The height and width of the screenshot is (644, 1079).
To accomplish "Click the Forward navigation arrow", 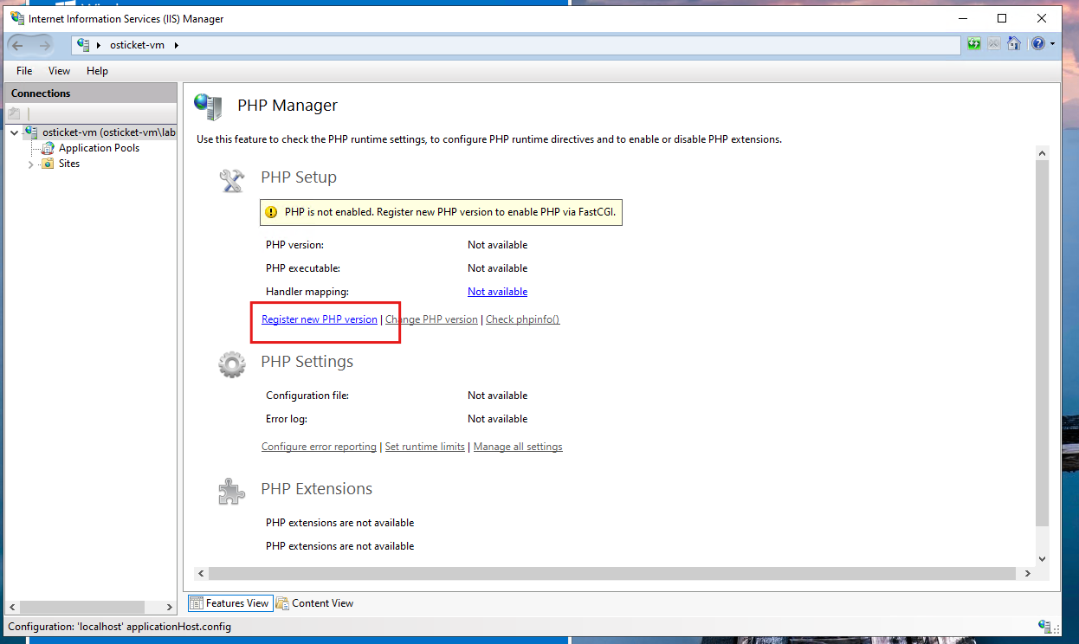I will coord(43,45).
